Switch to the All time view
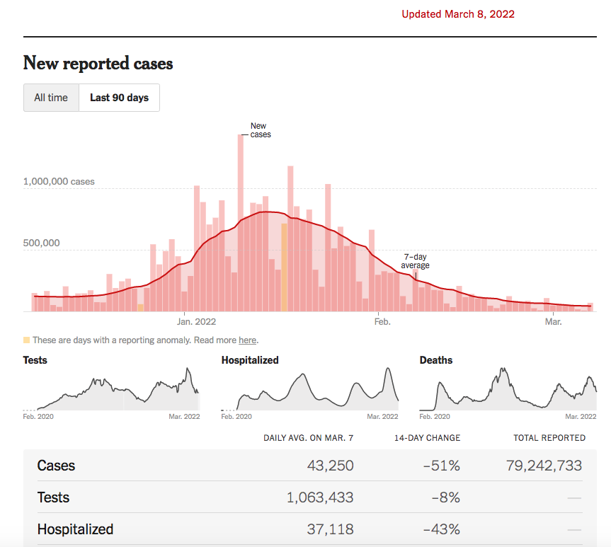Image resolution: width=611 pixels, height=547 pixels. click(x=51, y=98)
